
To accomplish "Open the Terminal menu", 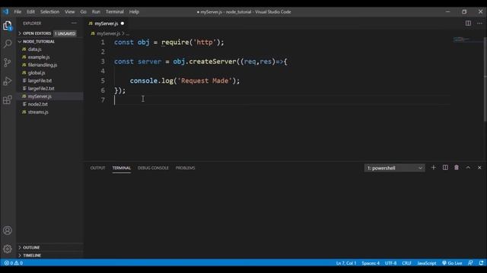I will click(x=115, y=12).
